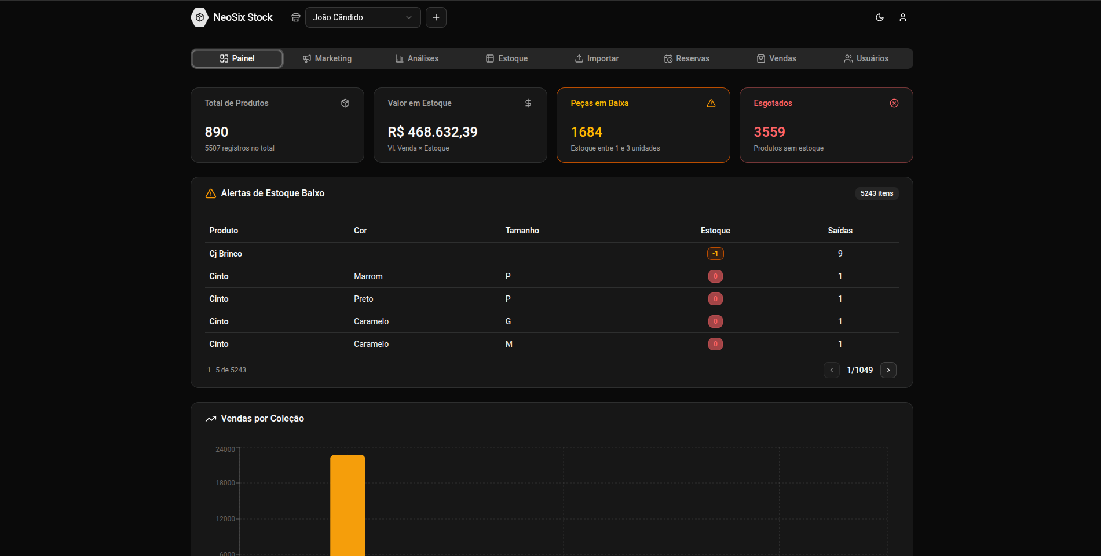Click the Tamanho column header
The width and height of the screenshot is (1101, 556).
(x=522, y=231)
